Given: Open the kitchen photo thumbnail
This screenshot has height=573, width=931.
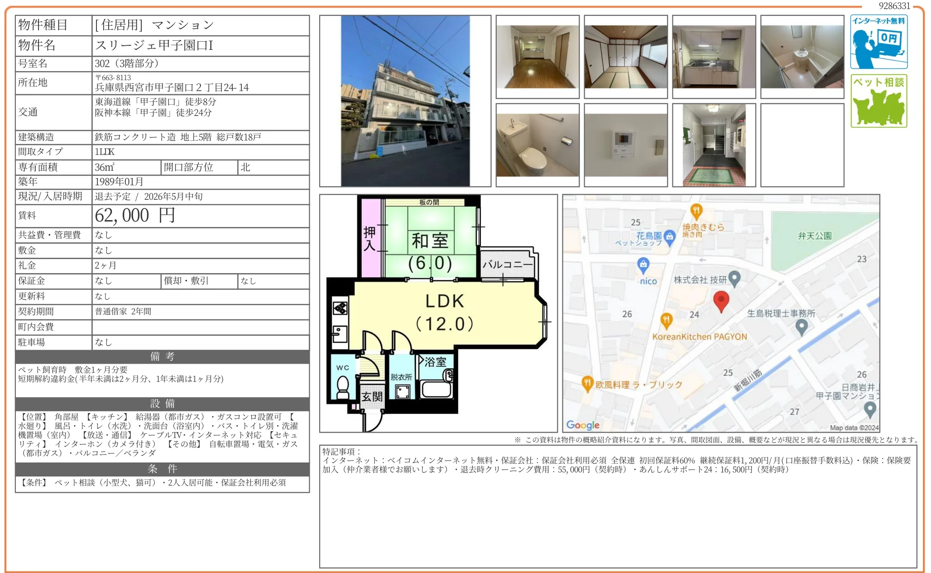Looking at the screenshot, I should 714,57.
